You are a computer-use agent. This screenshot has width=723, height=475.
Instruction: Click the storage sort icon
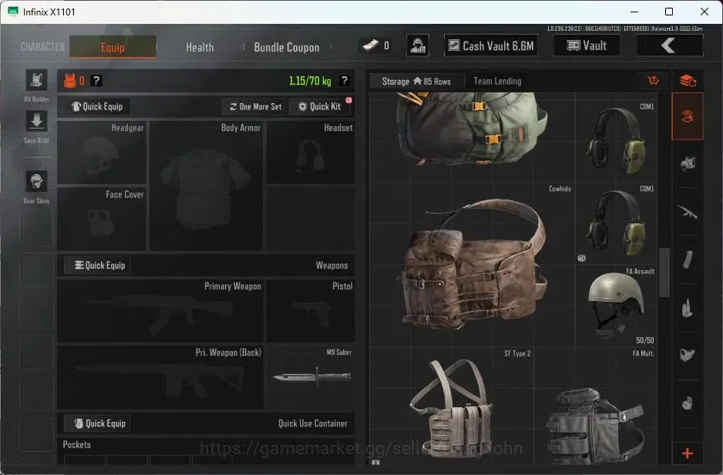click(x=654, y=81)
